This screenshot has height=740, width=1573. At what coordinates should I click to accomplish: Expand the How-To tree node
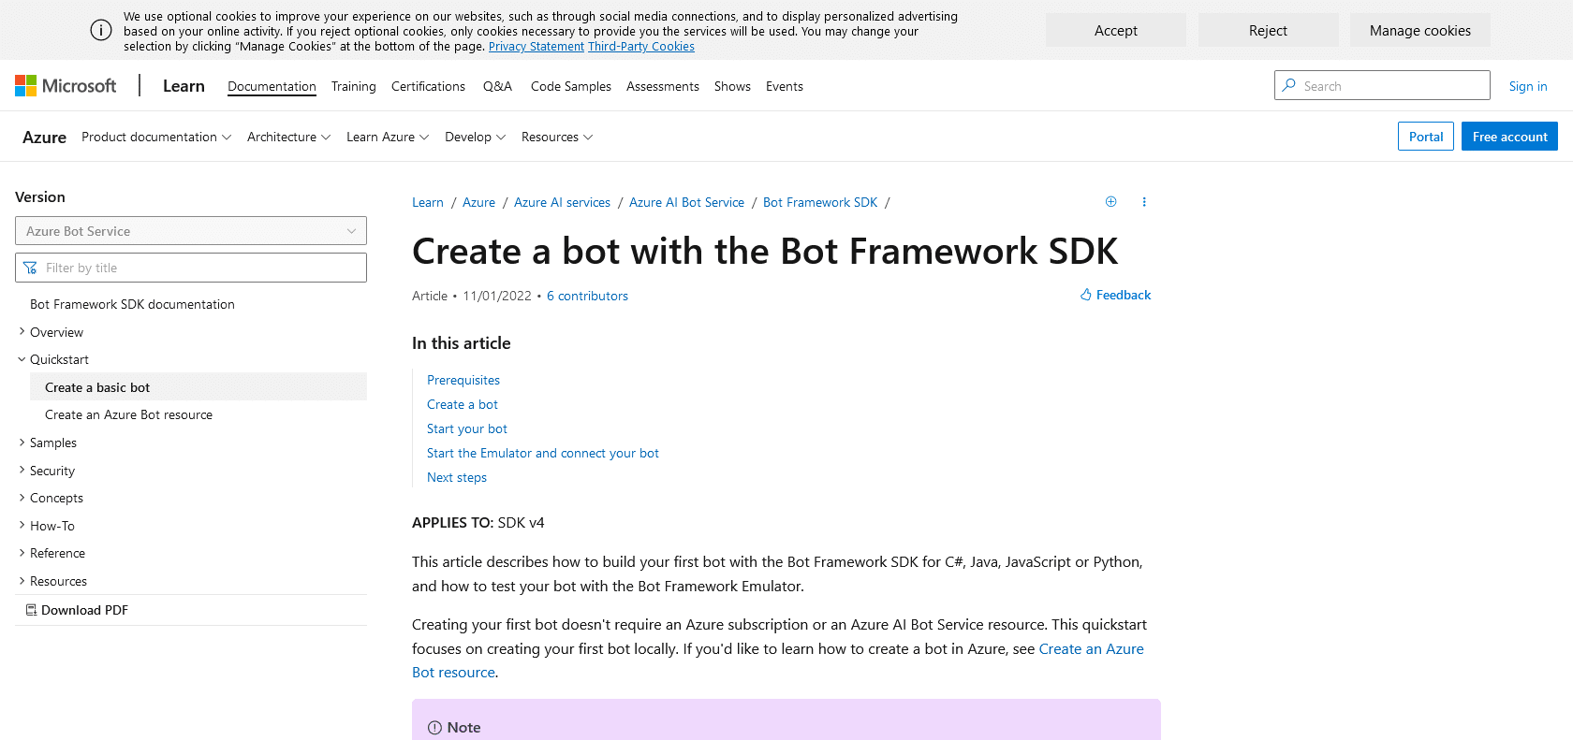pyautogui.click(x=22, y=526)
